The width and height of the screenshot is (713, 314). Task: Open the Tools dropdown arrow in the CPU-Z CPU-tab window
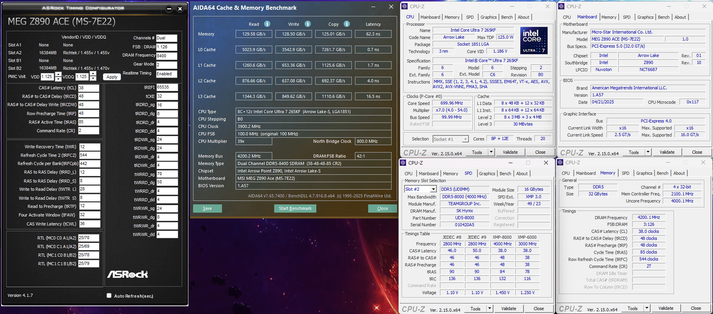point(491,152)
